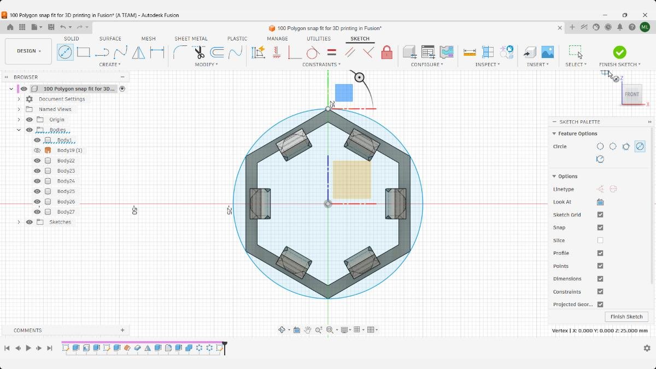Image resolution: width=656 pixels, height=369 pixels.
Task: Collapse the Bodies folder
Action: [x=19, y=130]
